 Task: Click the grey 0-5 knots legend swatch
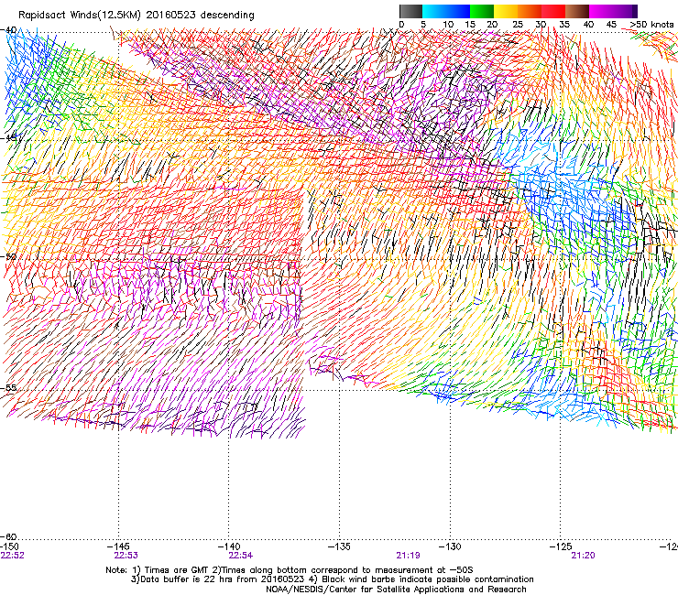(410, 11)
